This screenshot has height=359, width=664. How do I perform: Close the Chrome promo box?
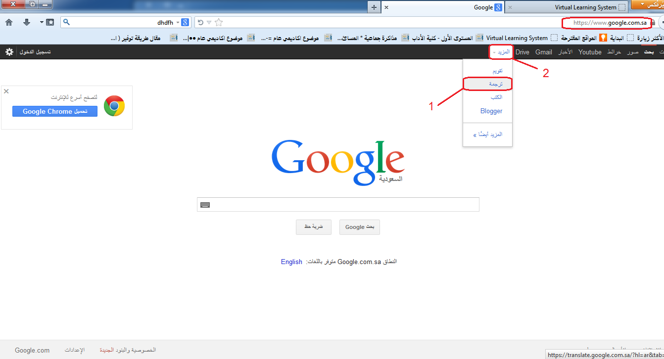(x=6, y=91)
